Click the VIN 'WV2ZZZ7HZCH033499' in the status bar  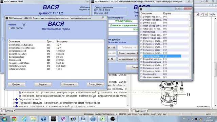coord(105,114)
